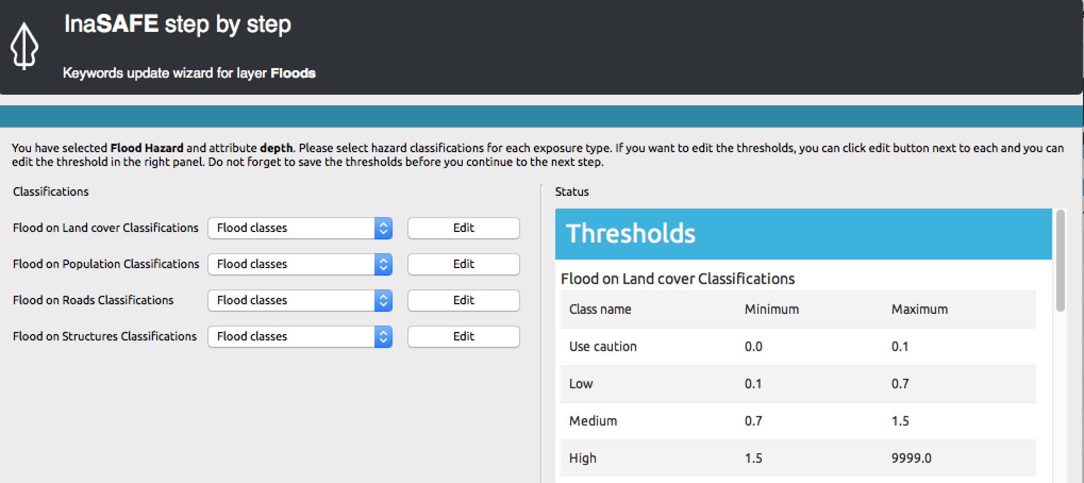Click the Status panel vertical scrollbar
Viewport: 1084px width, 483px height.
pos(1060,261)
